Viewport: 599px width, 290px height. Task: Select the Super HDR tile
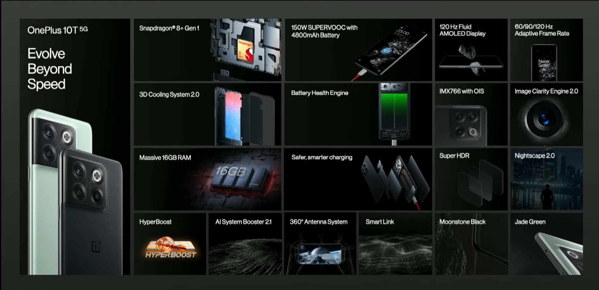coord(471,179)
